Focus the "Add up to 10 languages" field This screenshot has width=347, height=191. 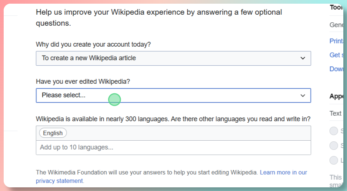(173, 147)
